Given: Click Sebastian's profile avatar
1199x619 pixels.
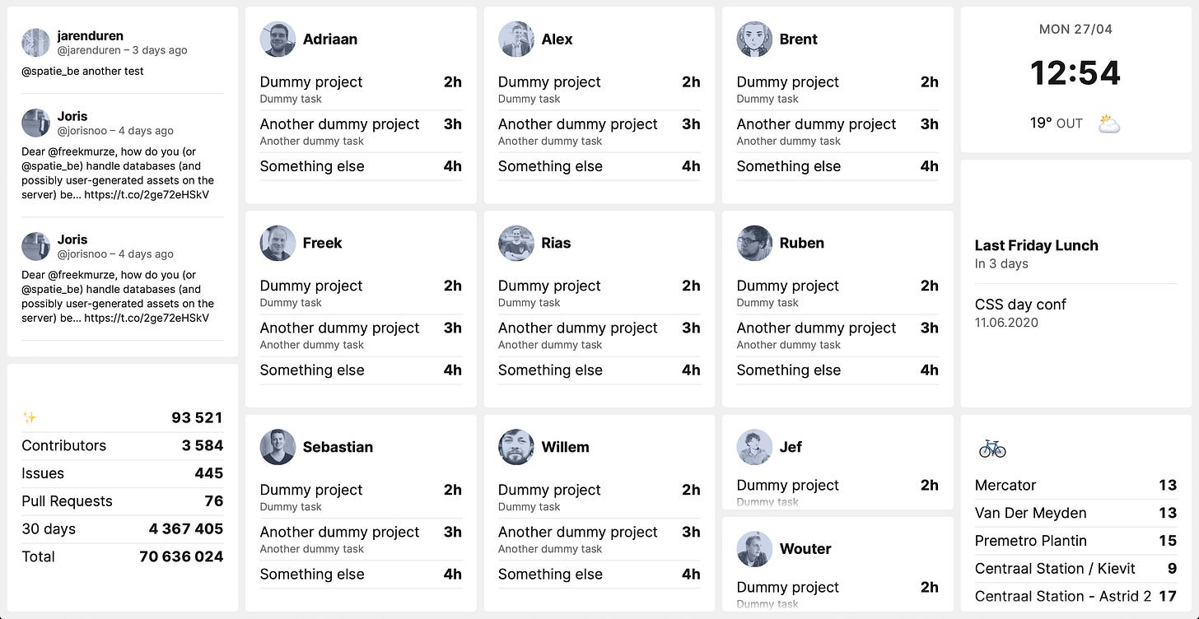Looking at the screenshot, I should click(x=278, y=447).
